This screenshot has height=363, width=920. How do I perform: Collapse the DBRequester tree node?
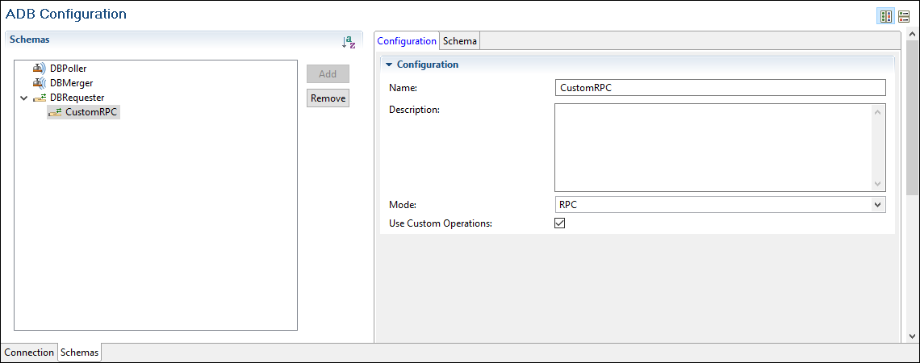(24, 98)
